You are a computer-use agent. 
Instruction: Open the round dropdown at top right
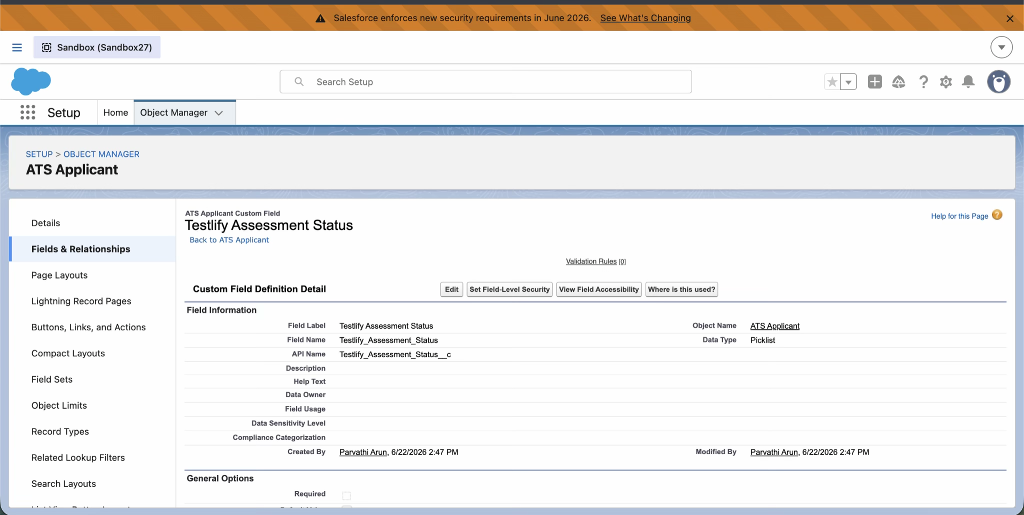tap(1001, 47)
